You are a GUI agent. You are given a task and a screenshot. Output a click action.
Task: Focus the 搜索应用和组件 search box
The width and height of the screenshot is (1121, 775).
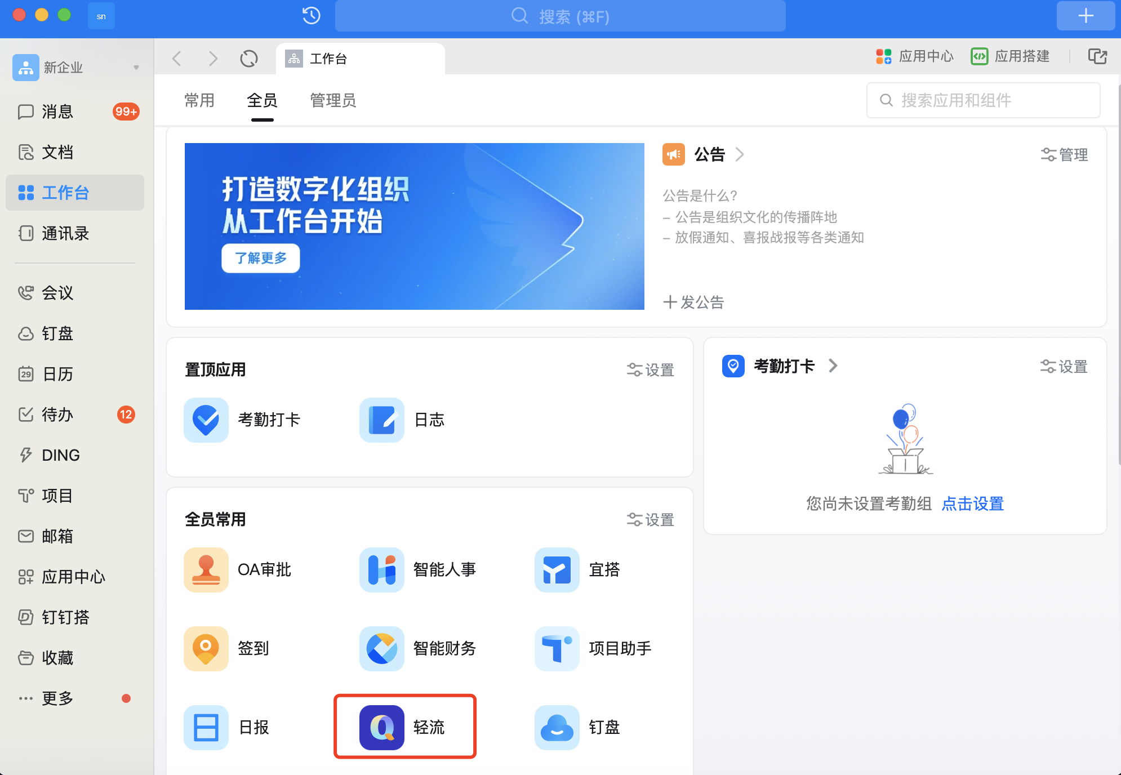tap(983, 100)
